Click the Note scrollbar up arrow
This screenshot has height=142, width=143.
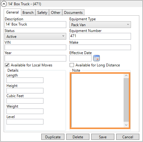[126, 76]
